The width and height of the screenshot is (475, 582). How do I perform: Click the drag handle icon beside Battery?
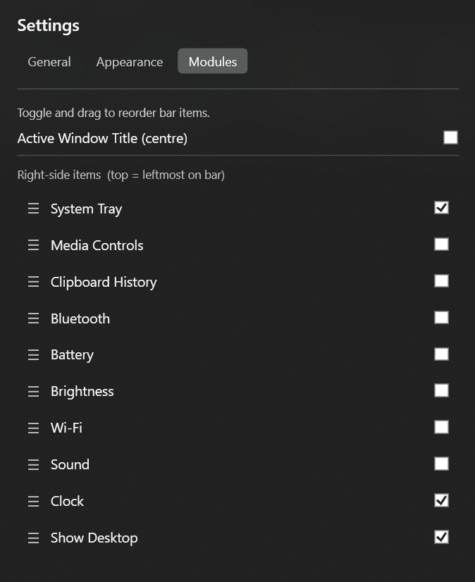click(33, 355)
